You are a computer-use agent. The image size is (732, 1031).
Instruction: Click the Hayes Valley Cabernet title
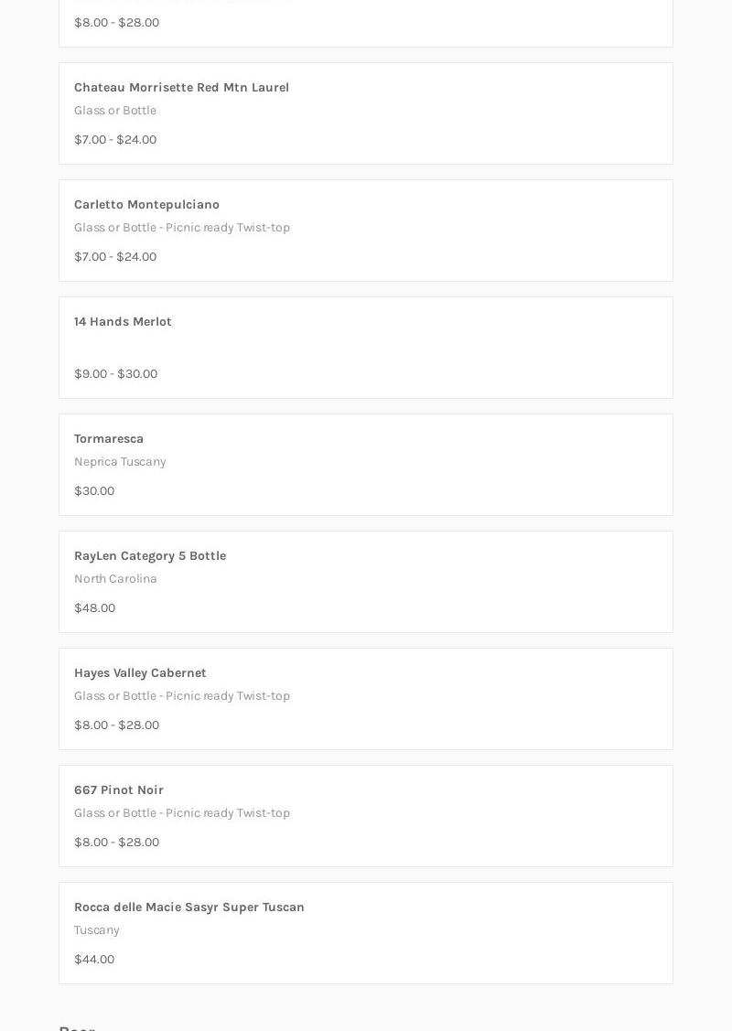tap(140, 673)
